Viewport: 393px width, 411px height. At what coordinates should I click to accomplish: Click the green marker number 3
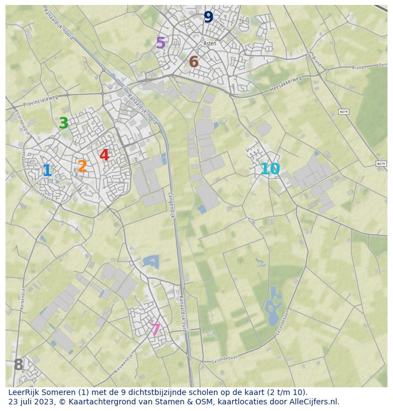63,124
